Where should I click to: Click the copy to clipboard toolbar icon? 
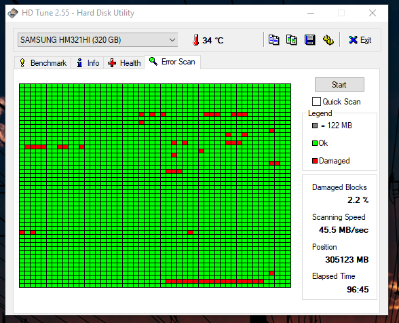[274, 40]
